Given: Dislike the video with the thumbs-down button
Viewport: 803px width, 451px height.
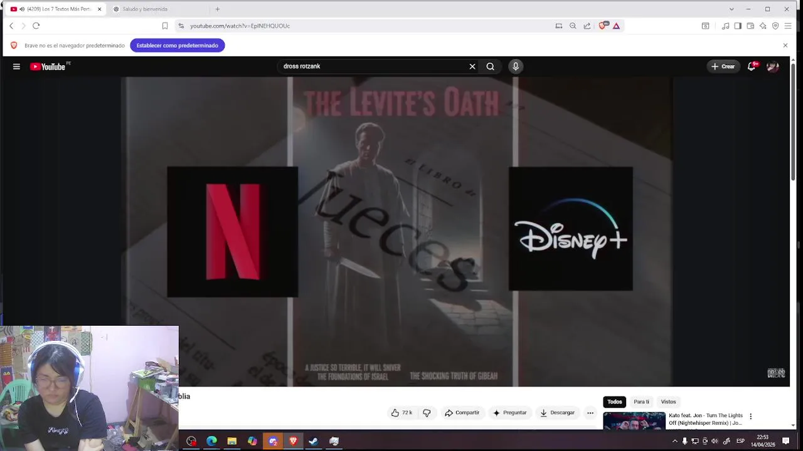Looking at the screenshot, I should coord(427,413).
